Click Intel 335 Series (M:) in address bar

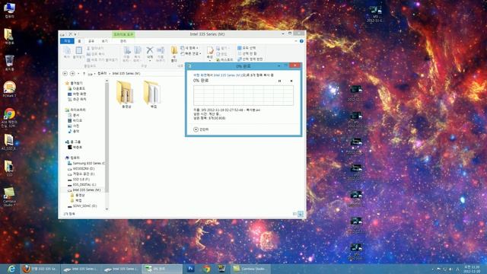[x=126, y=74]
